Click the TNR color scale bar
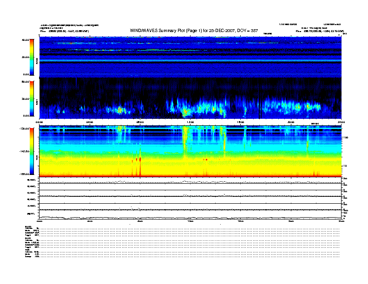This screenshot has height=284, width=368. [x=32, y=151]
